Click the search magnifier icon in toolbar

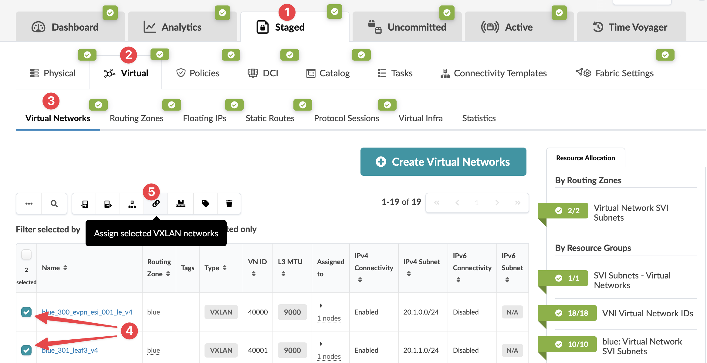pos(54,203)
